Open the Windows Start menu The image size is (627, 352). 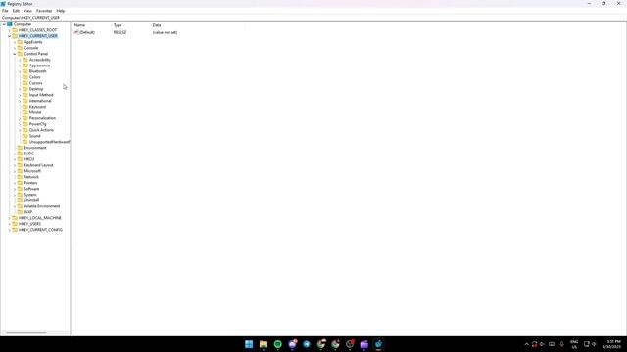[x=249, y=344]
